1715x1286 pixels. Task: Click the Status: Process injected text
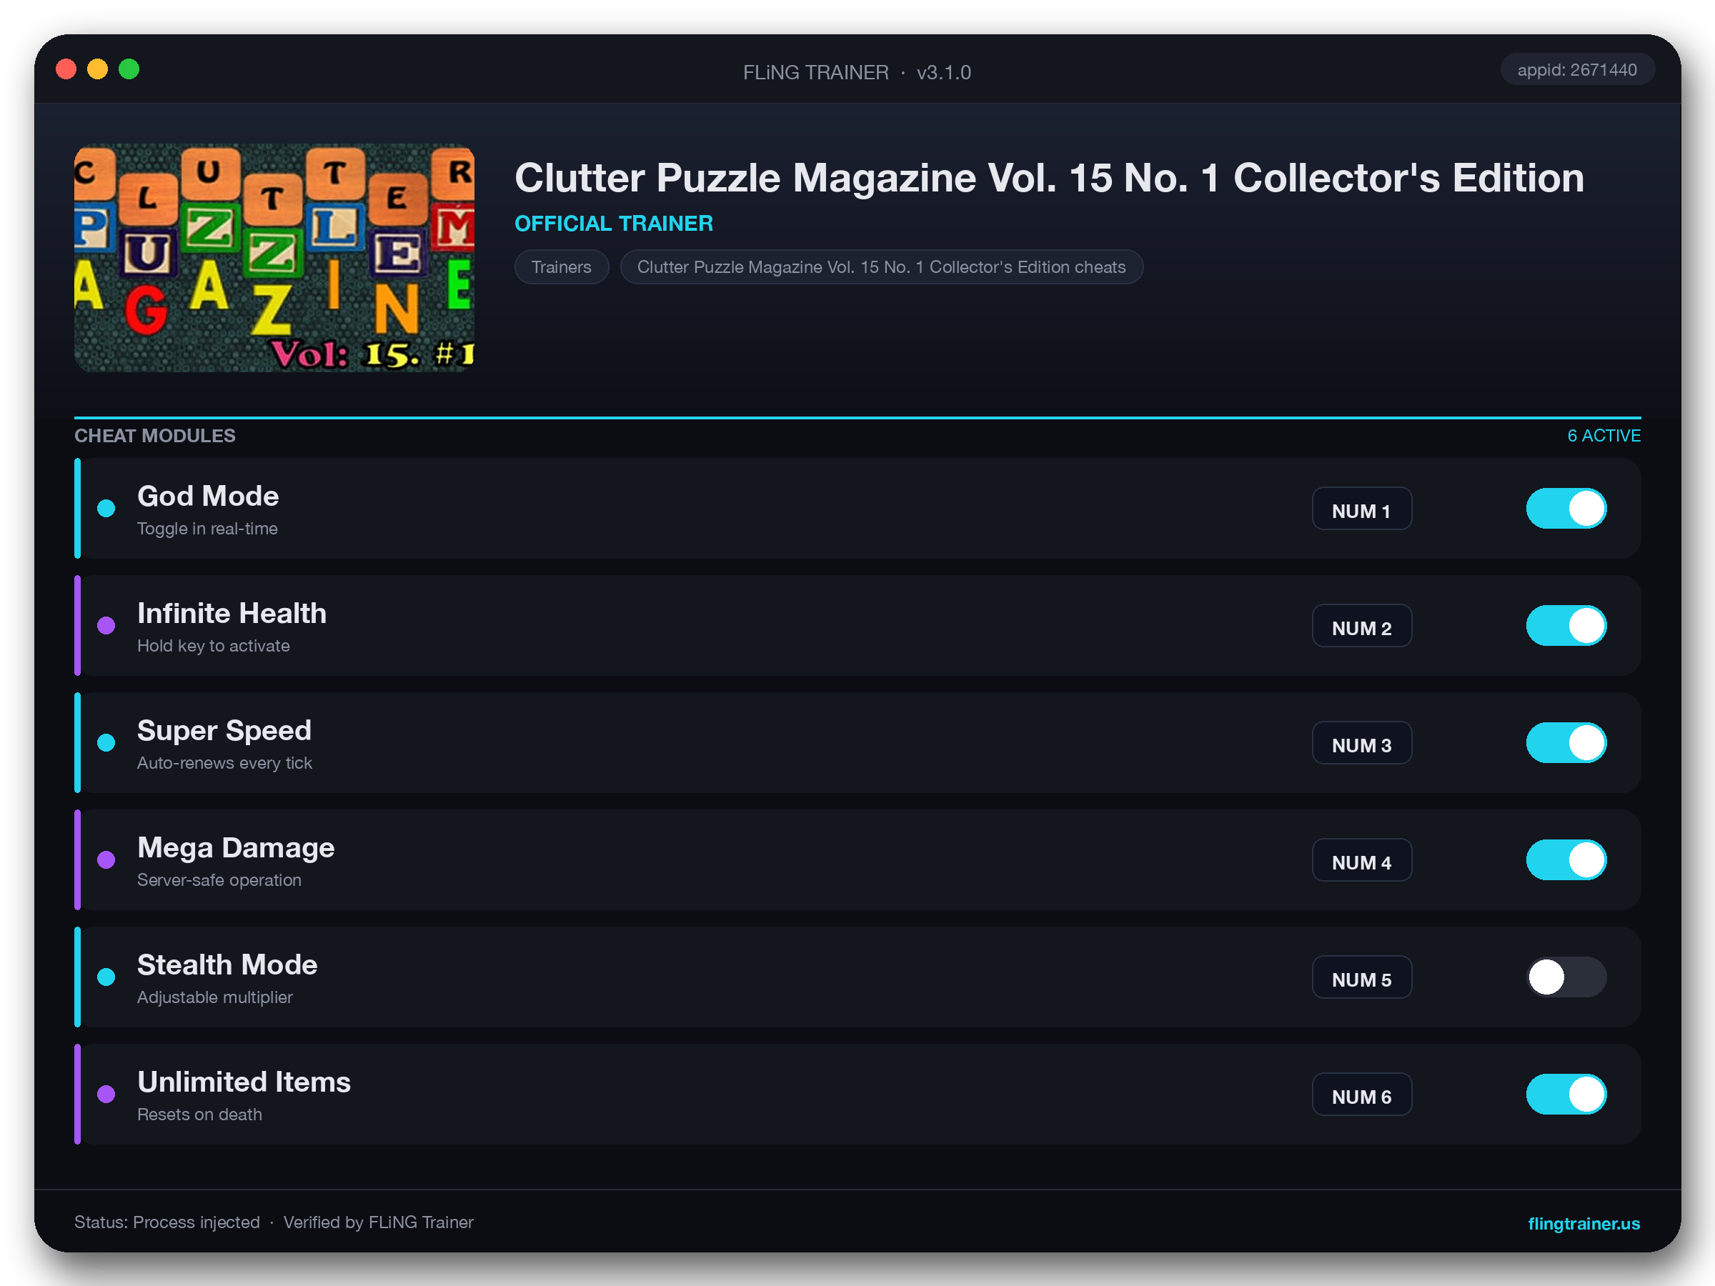tap(166, 1222)
